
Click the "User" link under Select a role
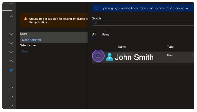pyautogui.click(x=25, y=52)
